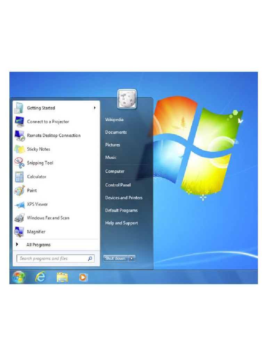Open Music from the Start menu

coord(111,157)
